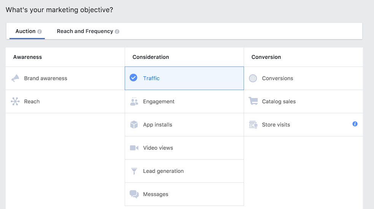This screenshot has height=209, width=374.
Task: Click the info icon beside Auction
Action: [40, 32]
